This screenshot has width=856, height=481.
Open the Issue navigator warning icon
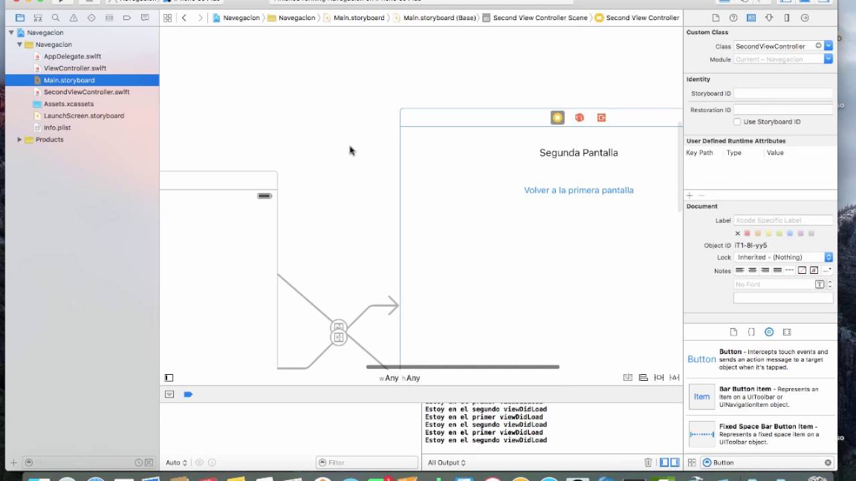point(74,18)
